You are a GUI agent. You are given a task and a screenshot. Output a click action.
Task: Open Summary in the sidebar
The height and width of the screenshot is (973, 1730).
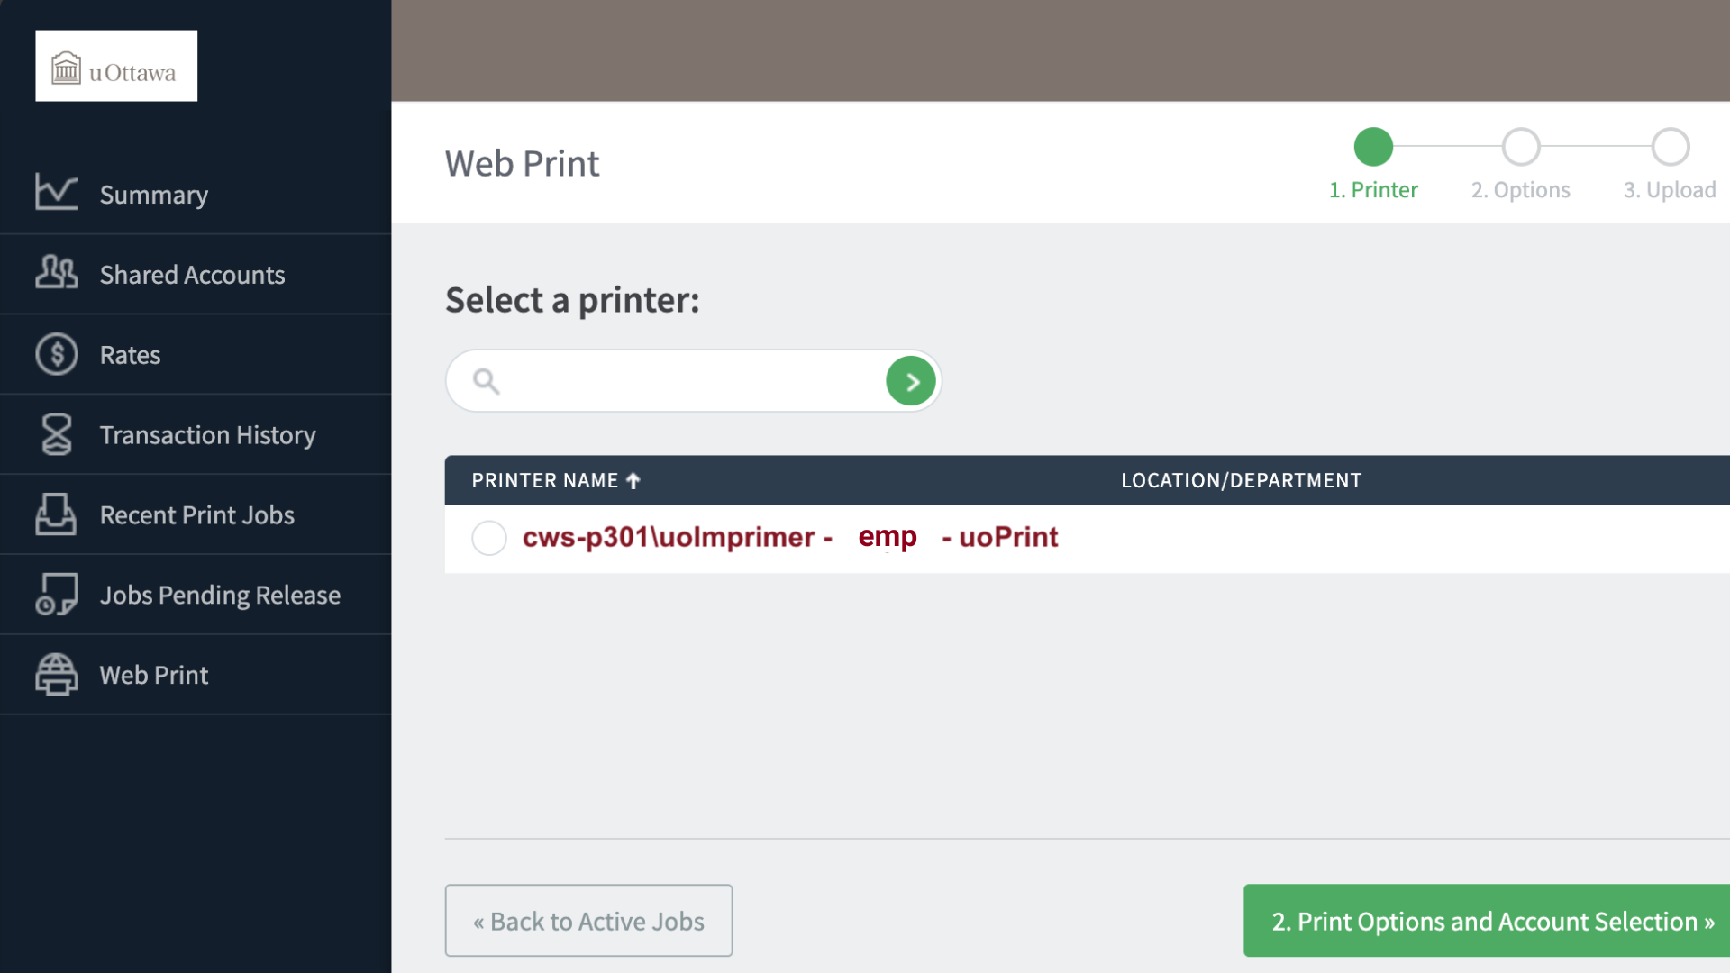[196, 194]
